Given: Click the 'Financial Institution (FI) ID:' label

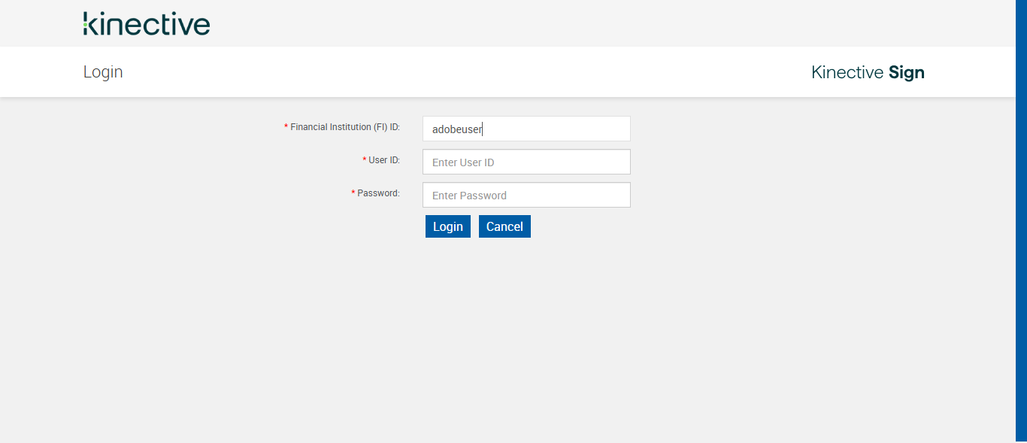Looking at the screenshot, I should pyautogui.click(x=345, y=127).
